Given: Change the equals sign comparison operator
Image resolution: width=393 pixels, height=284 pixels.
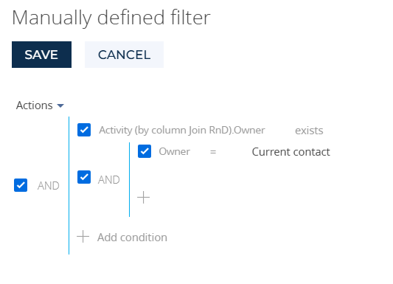Looking at the screenshot, I should coord(213,152).
